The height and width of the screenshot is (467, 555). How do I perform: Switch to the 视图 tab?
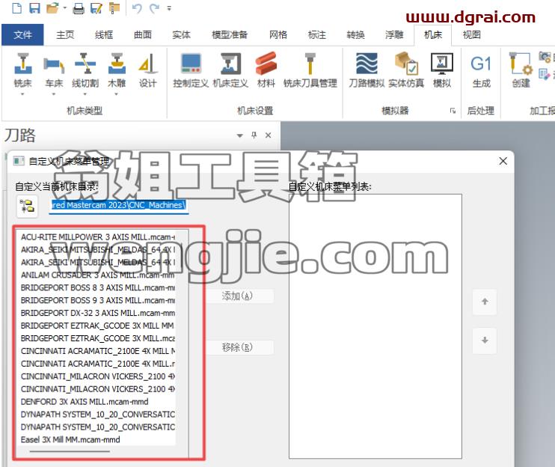[471, 34]
